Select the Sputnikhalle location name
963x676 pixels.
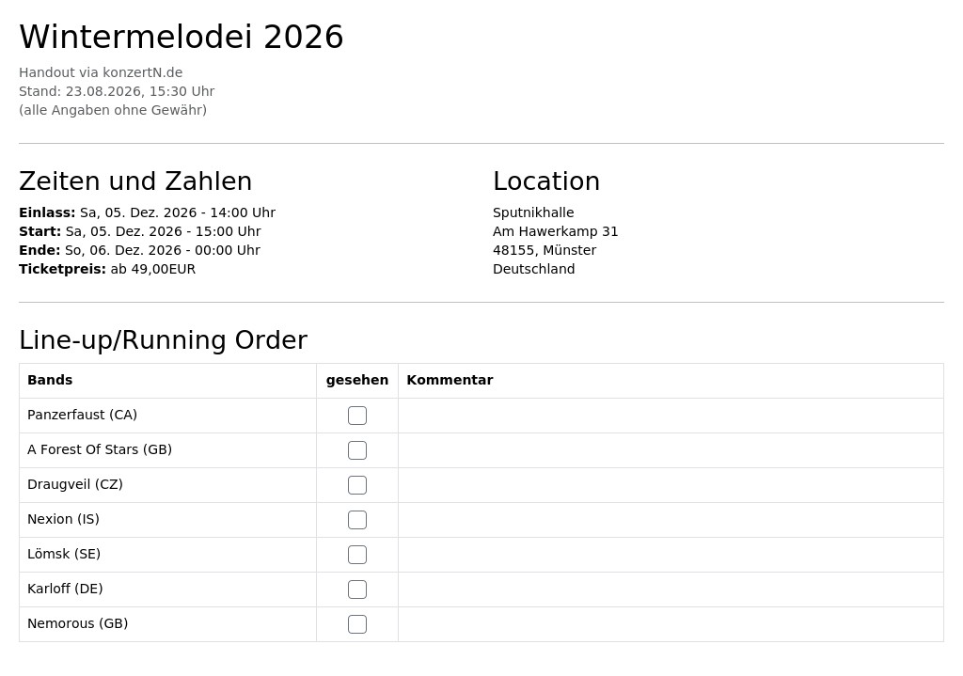coord(533,212)
